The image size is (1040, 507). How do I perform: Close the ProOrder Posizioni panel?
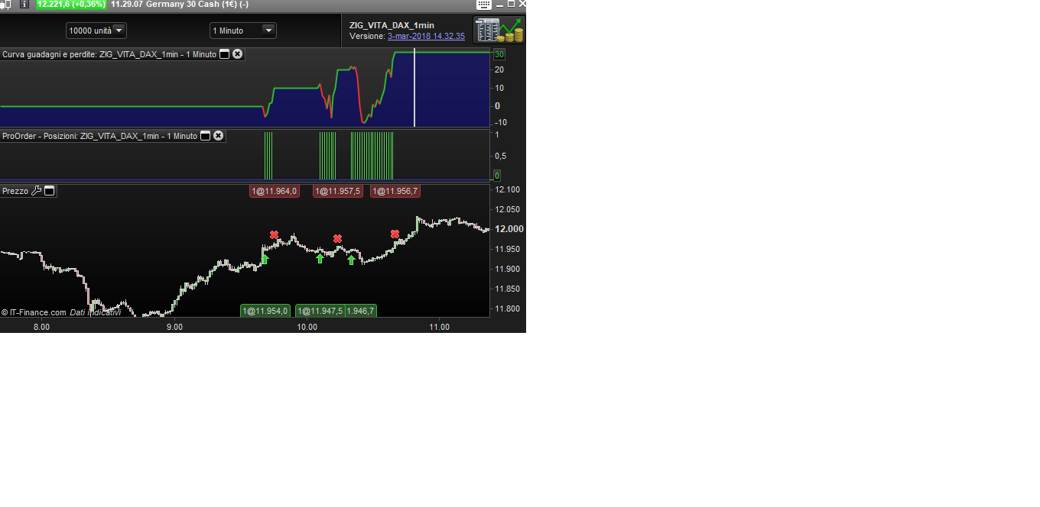218,136
